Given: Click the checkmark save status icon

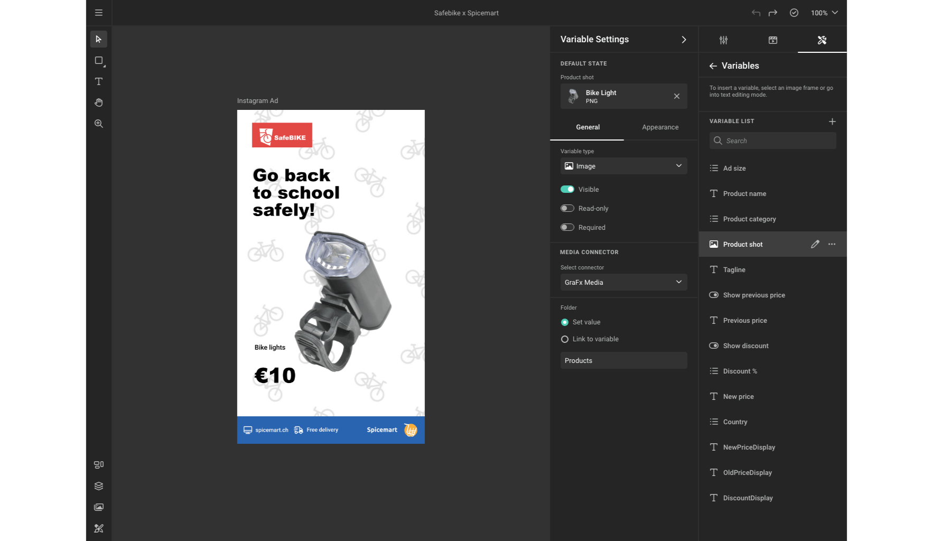Looking at the screenshot, I should click(794, 13).
